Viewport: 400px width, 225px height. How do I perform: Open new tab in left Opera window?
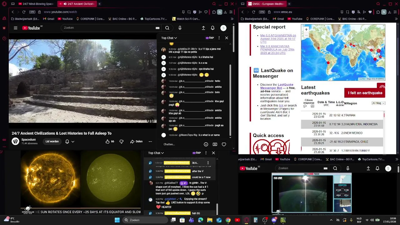[x=99, y=4]
